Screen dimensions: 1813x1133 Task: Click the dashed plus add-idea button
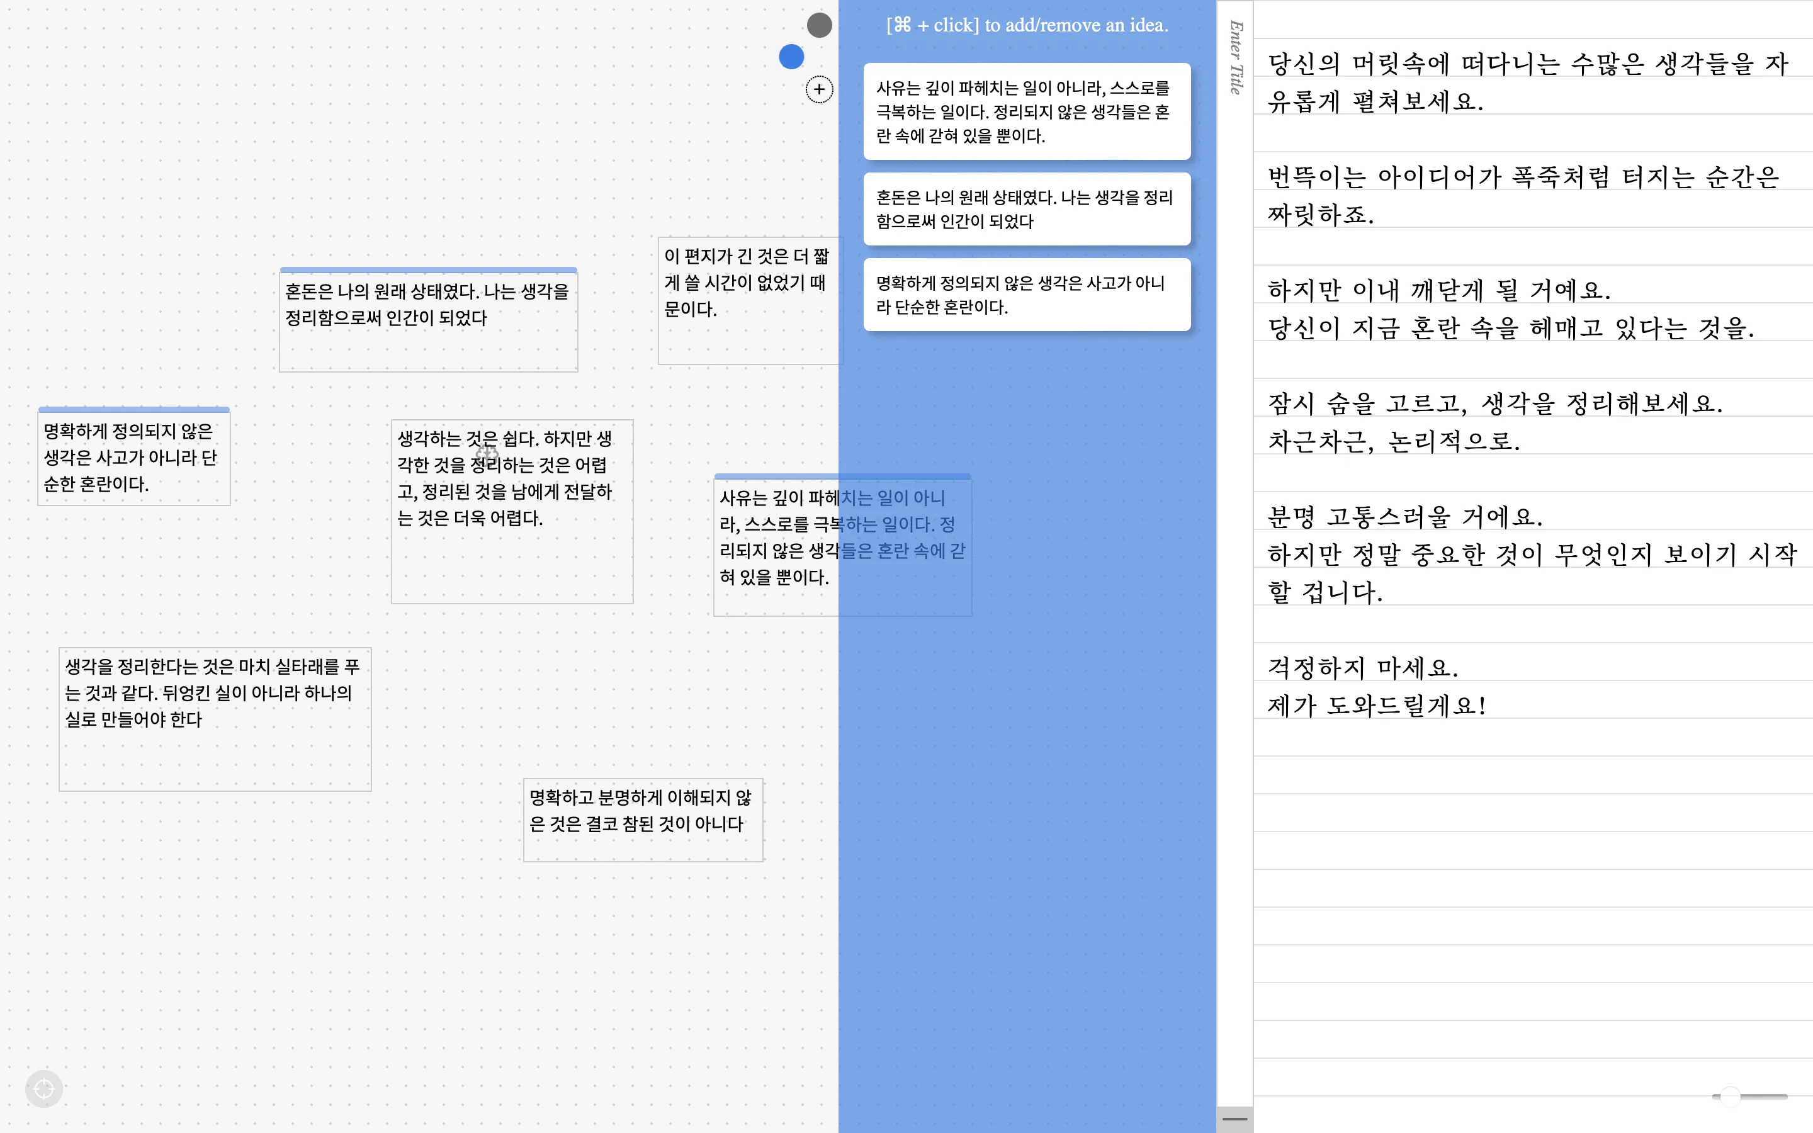(819, 89)
